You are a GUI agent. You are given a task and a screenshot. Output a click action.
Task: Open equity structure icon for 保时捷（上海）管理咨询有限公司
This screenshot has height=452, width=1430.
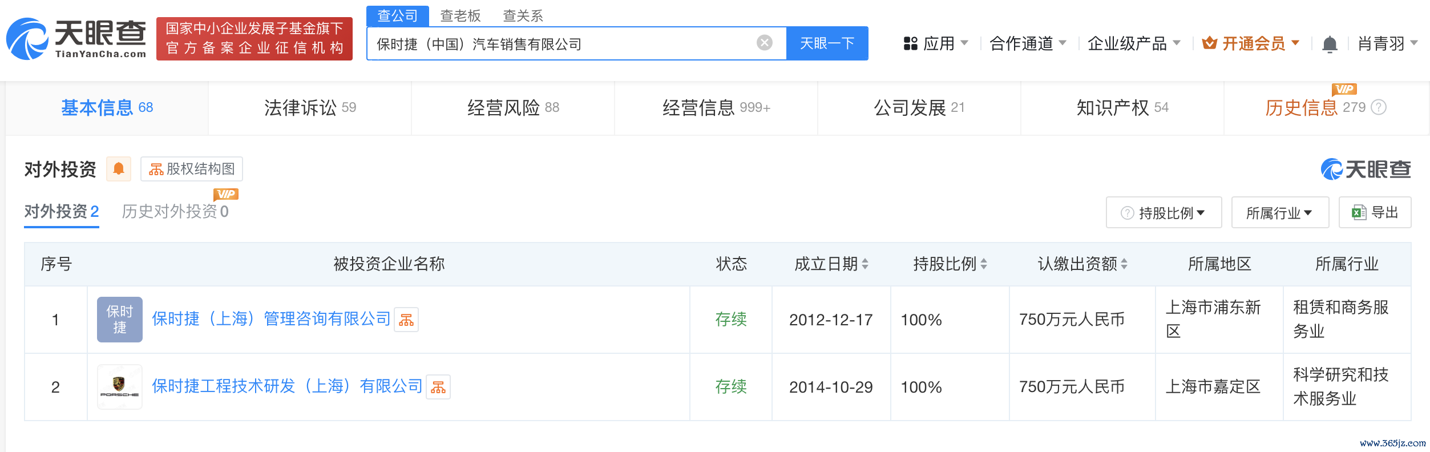pyautogui.click(x=406, y=320)
